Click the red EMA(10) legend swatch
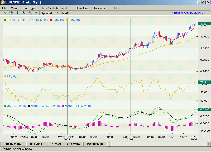Image resolution: width=211 pixels, height=152 pixels. pyautogui.click(x=51, y=20)
